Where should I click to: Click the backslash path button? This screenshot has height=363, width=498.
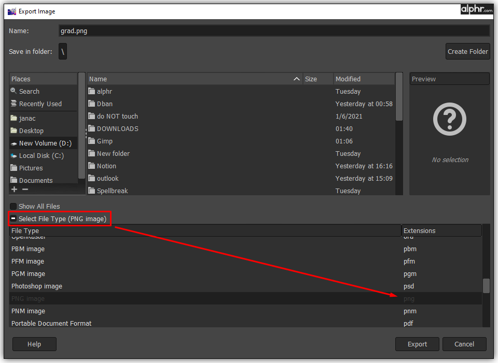(x=63, y=51)
